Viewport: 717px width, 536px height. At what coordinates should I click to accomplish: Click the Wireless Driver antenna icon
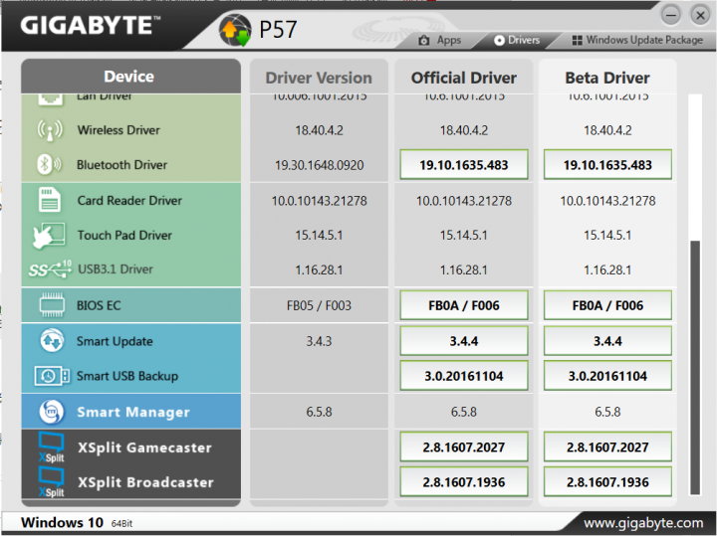(x=50, y=130)
